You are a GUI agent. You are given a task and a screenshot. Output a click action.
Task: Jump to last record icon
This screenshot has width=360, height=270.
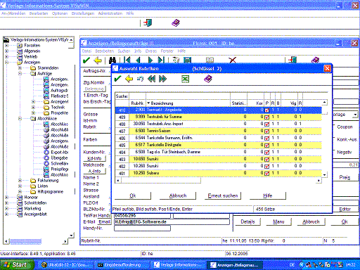point(161,60)
